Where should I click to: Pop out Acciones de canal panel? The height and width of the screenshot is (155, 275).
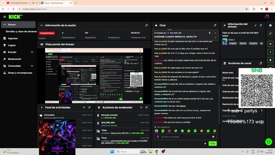click(260, 63)
